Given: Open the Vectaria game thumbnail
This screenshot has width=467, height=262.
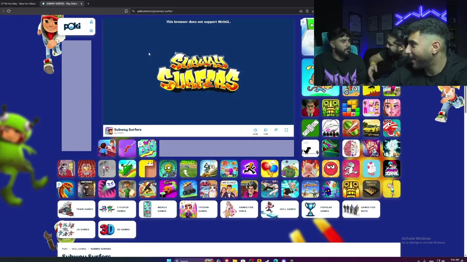Looking at the screenshot, I should coord(86,189).
